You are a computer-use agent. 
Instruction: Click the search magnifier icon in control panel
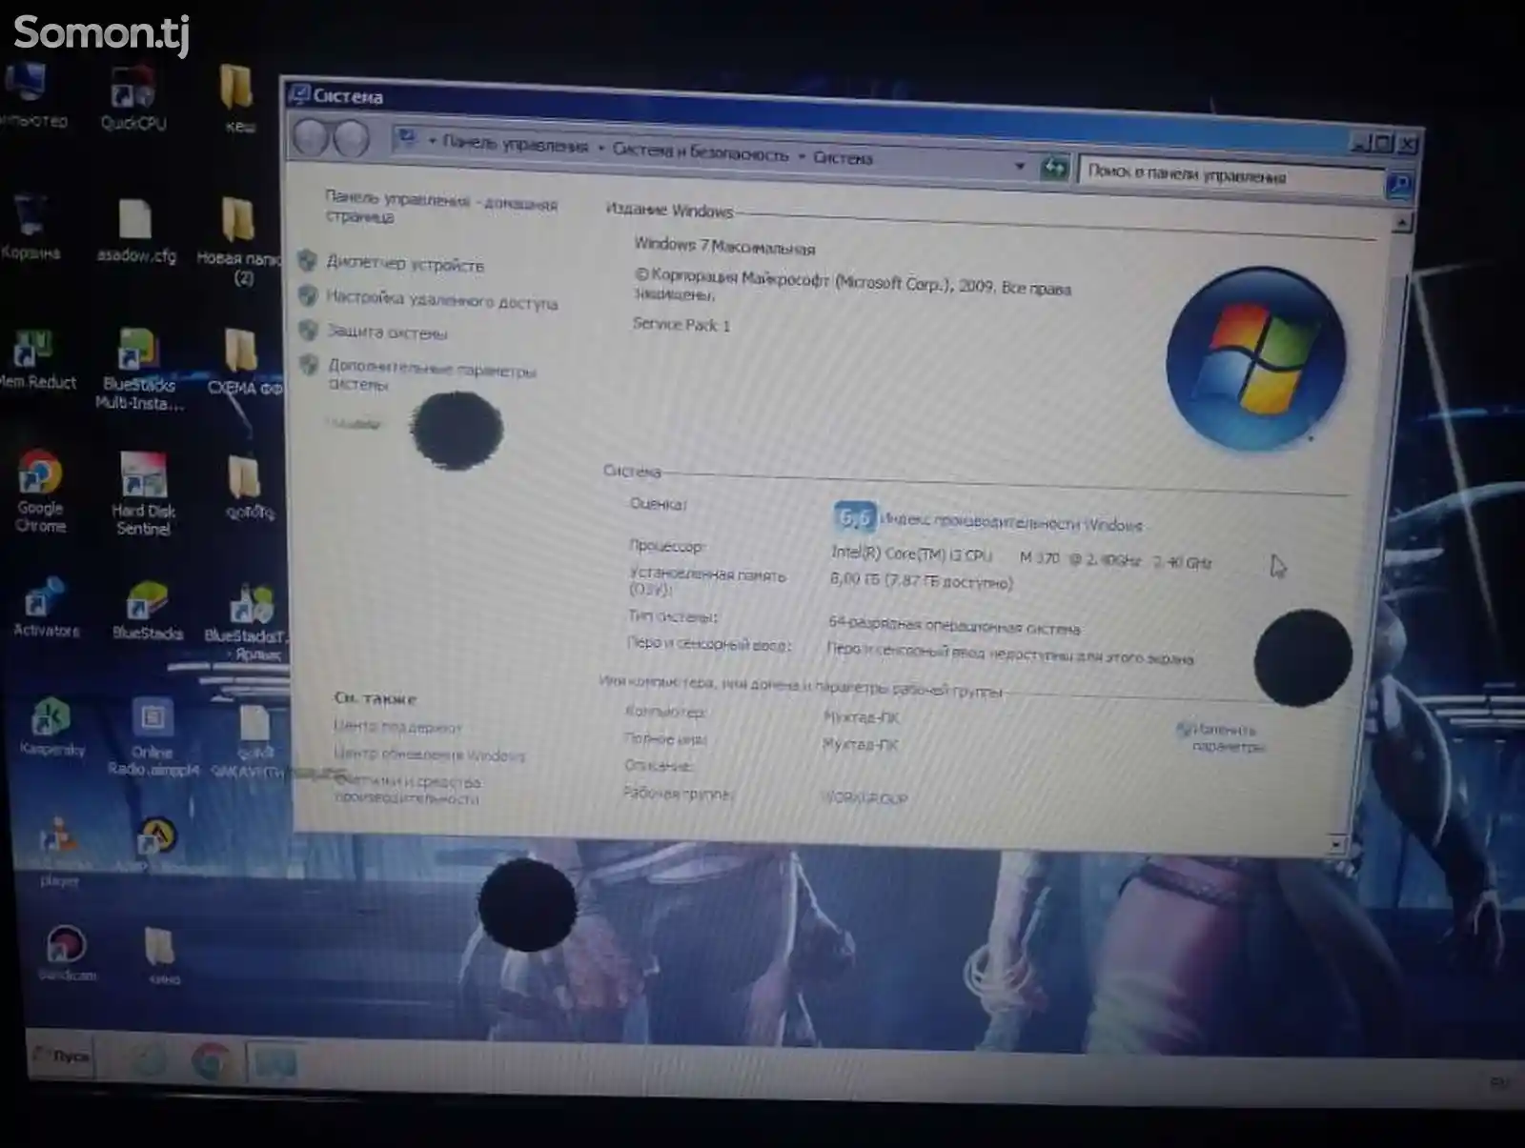click(x=1399, y=184)
